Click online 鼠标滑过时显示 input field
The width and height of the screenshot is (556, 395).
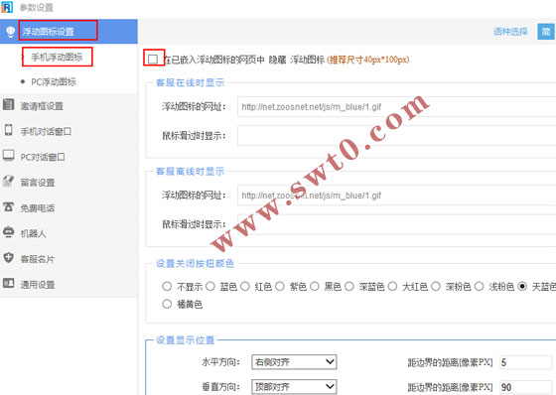396,135
